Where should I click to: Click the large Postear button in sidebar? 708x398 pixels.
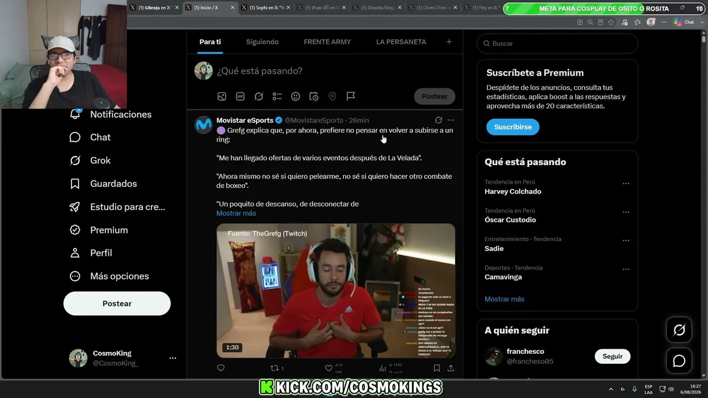[x=117, y=303]
